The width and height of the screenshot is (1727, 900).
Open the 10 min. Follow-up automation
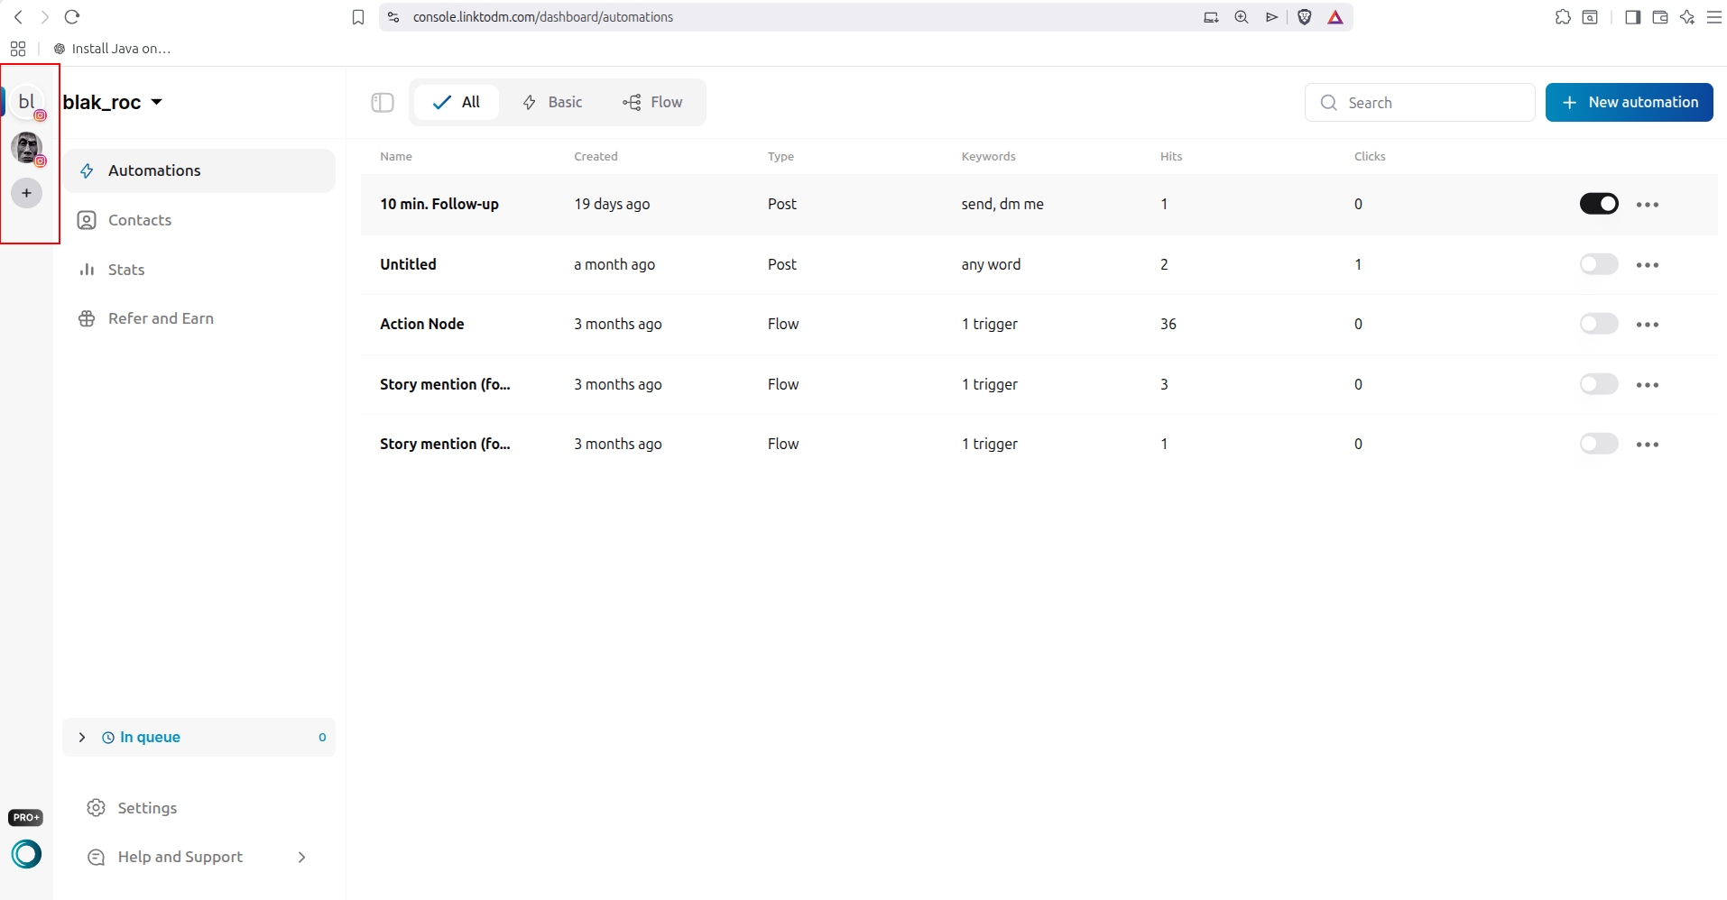coord(439,204)
